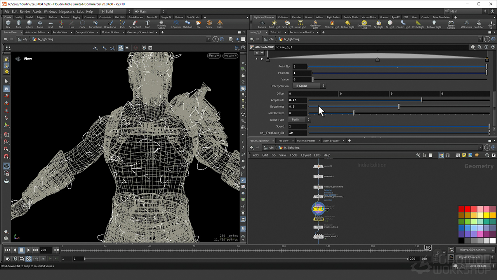
Task: Click the Key All Channels button
Action: pyautogui.click(x=469, y=257)
